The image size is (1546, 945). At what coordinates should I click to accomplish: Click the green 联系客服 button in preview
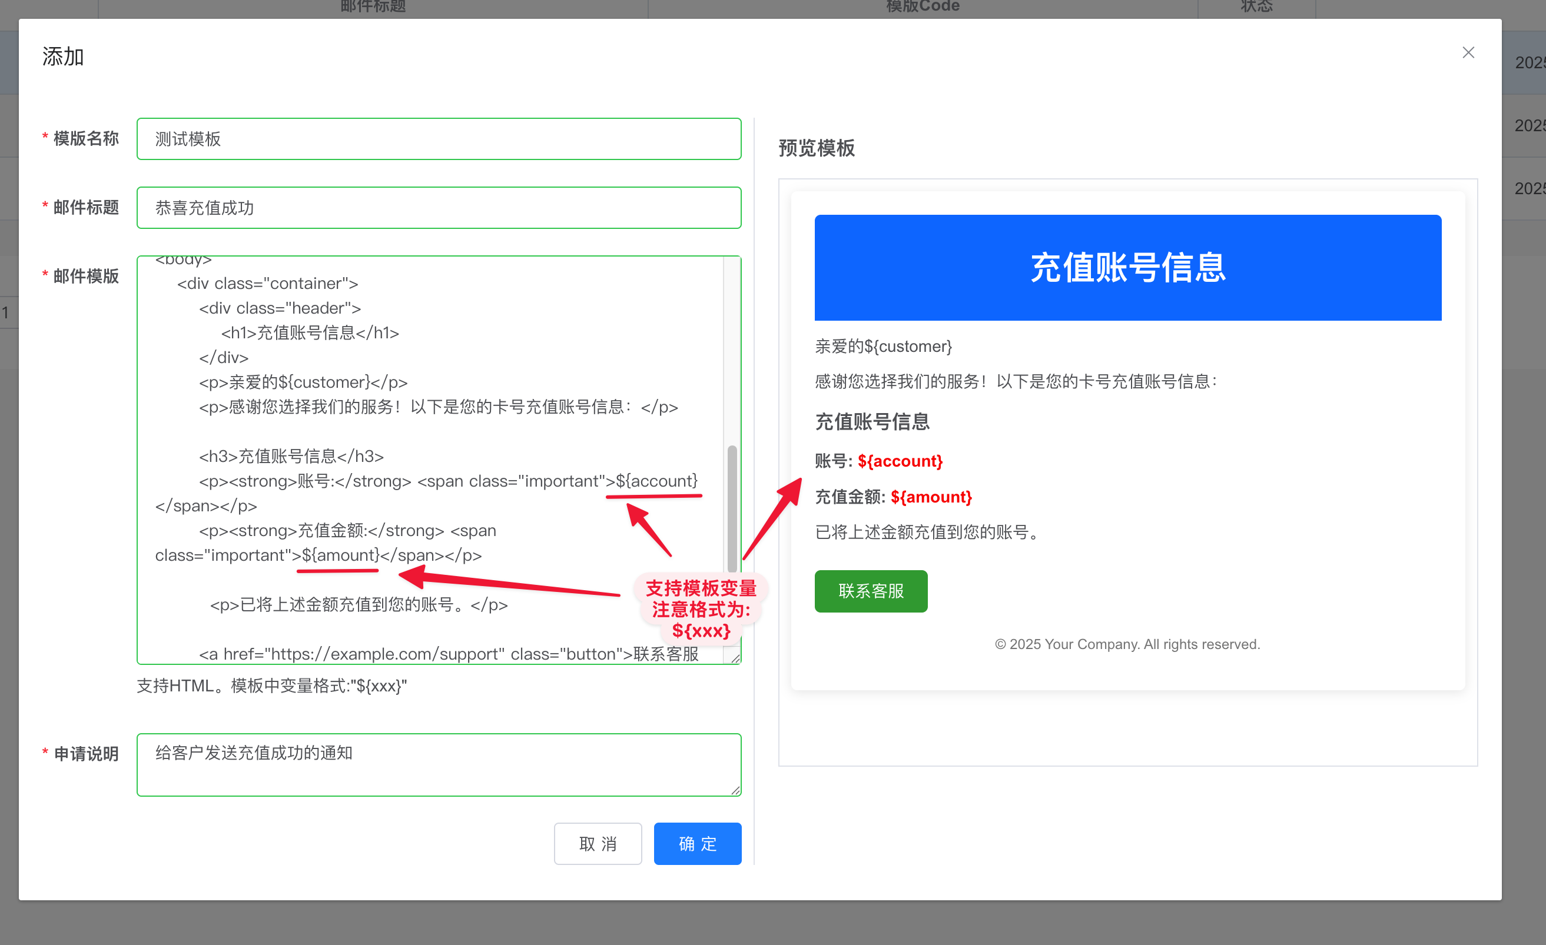click(x=870, y=591)
